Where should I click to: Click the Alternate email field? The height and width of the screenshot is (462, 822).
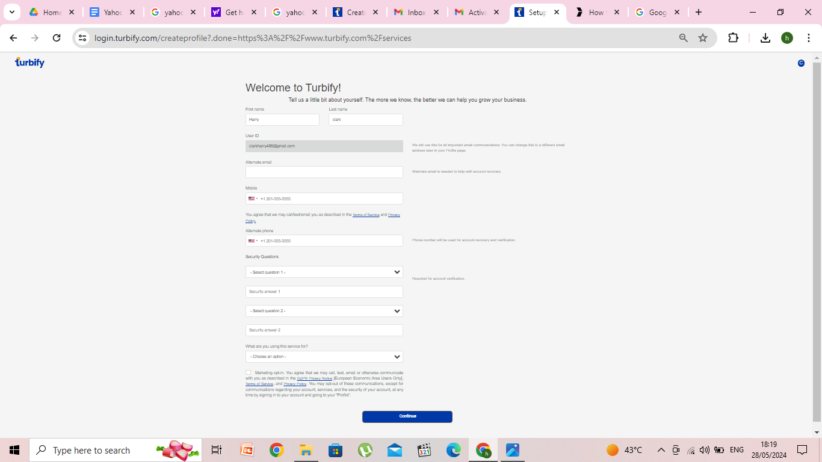click(x=324, y=172)
